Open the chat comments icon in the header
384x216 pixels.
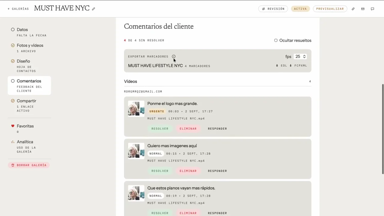pyautogui.click(x=372, y=9)
